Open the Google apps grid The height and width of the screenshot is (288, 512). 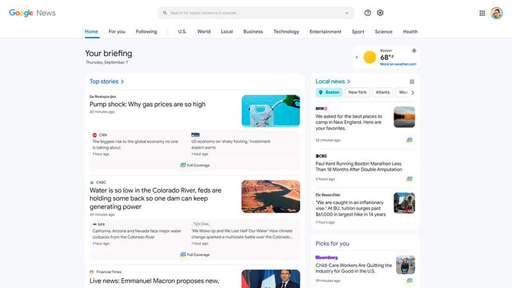(x=482, y=13)
